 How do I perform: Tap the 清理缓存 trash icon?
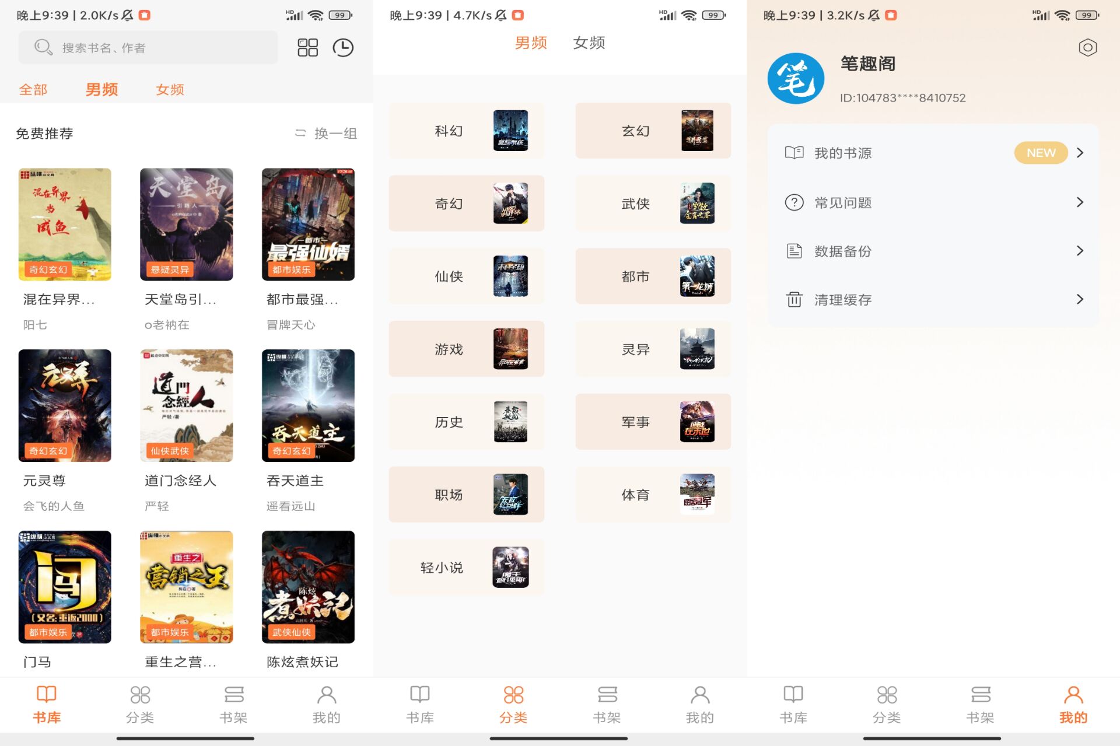pyautogui.click(x=793, y=299)
